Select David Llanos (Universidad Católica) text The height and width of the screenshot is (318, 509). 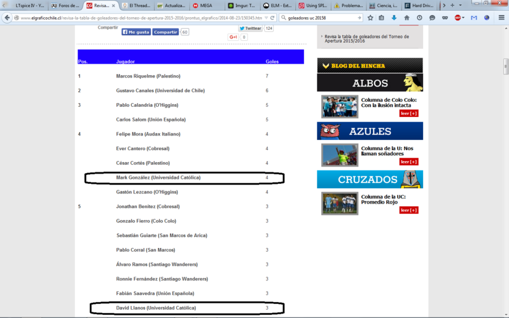coord(156,308)
